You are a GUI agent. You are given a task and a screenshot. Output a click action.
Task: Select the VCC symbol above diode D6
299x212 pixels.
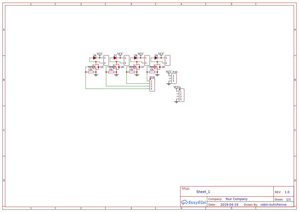100,54
